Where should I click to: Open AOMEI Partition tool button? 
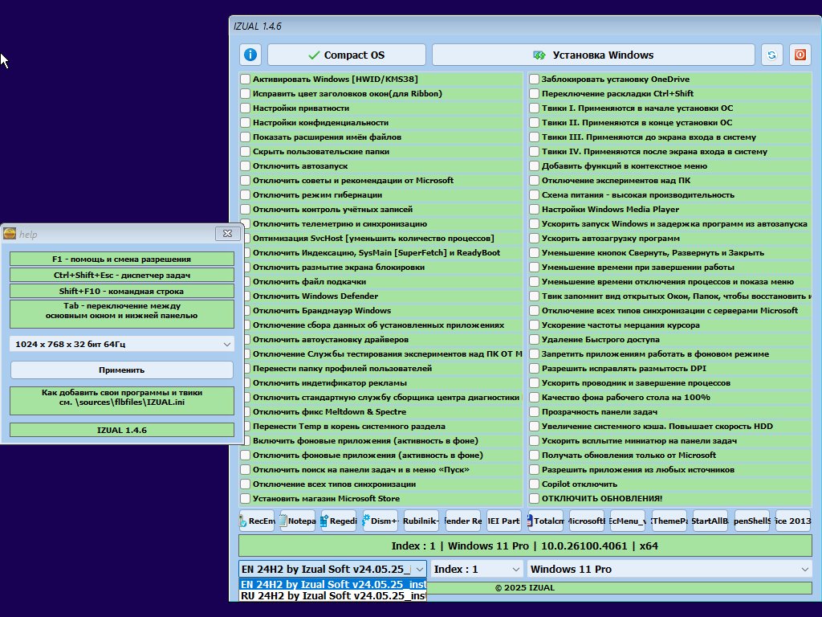[504, 521]
